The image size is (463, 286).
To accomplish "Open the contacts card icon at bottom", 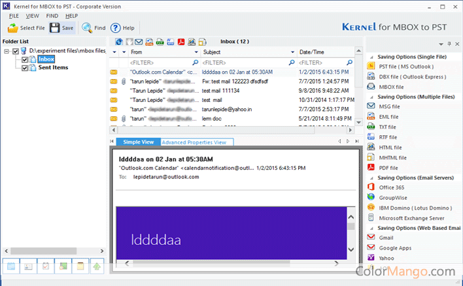I will point(29,266).
